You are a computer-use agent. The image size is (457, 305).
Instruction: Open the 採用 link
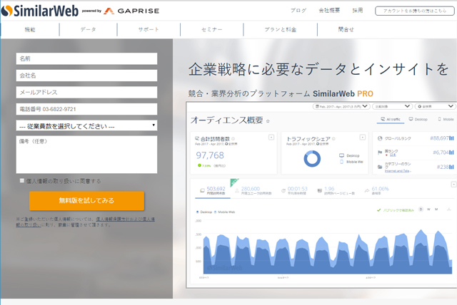click(x=358, y=11)
